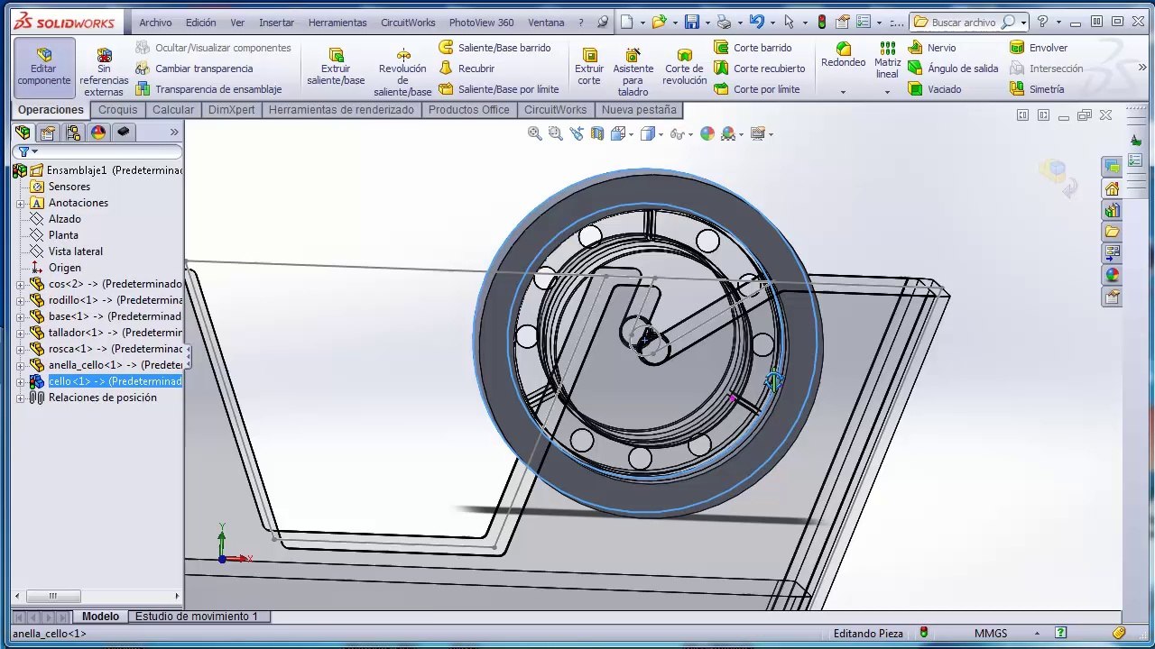Expand the Anotaciones tree node
1155x649 pixels.
pos(21,203)
